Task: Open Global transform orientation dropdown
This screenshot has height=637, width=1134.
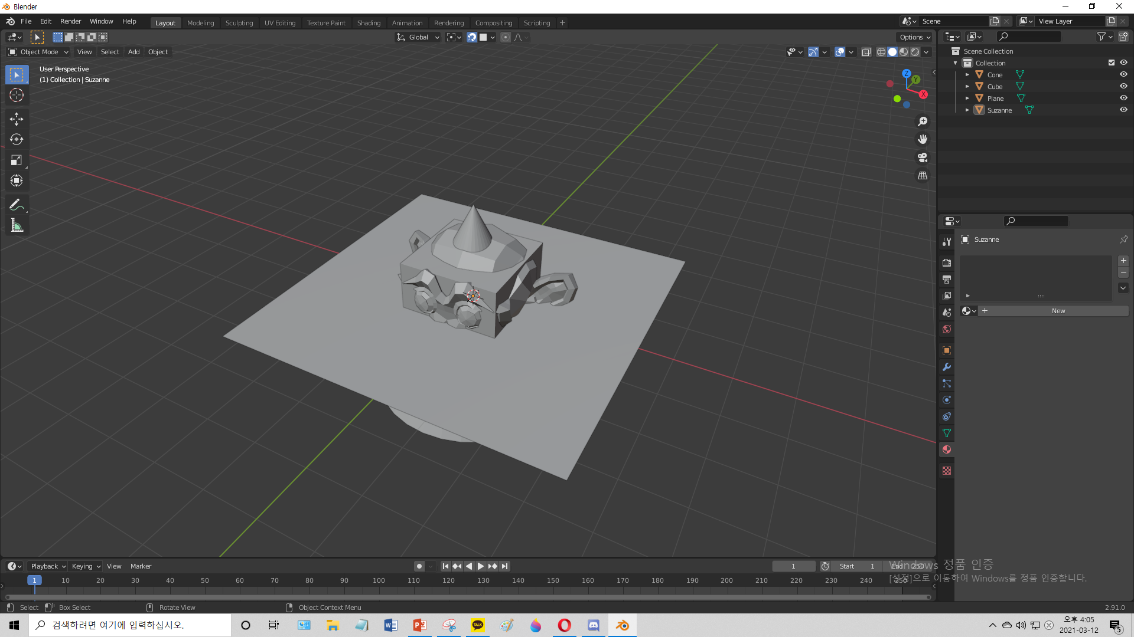Action: click(x=418, y=37)
